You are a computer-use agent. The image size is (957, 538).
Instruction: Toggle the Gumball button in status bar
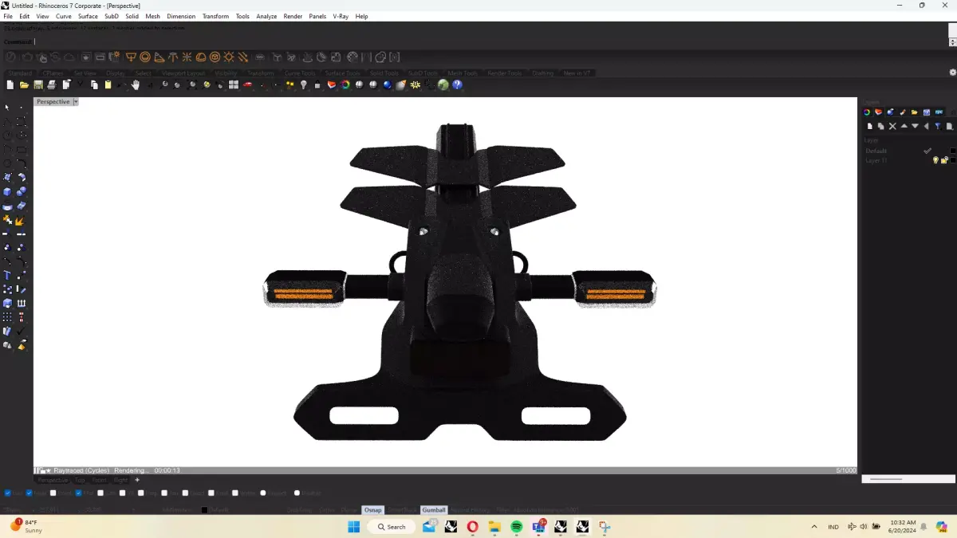433,509
